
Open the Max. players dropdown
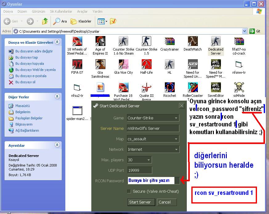click(139, 160)
